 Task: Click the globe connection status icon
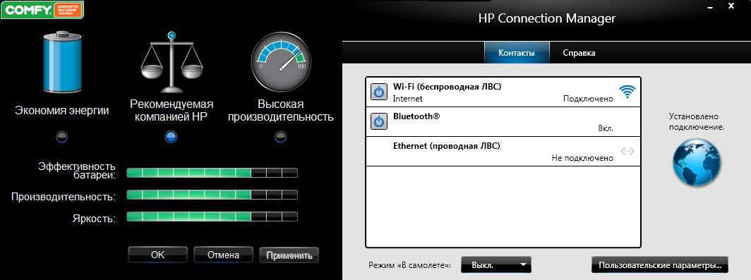(697, 162)
